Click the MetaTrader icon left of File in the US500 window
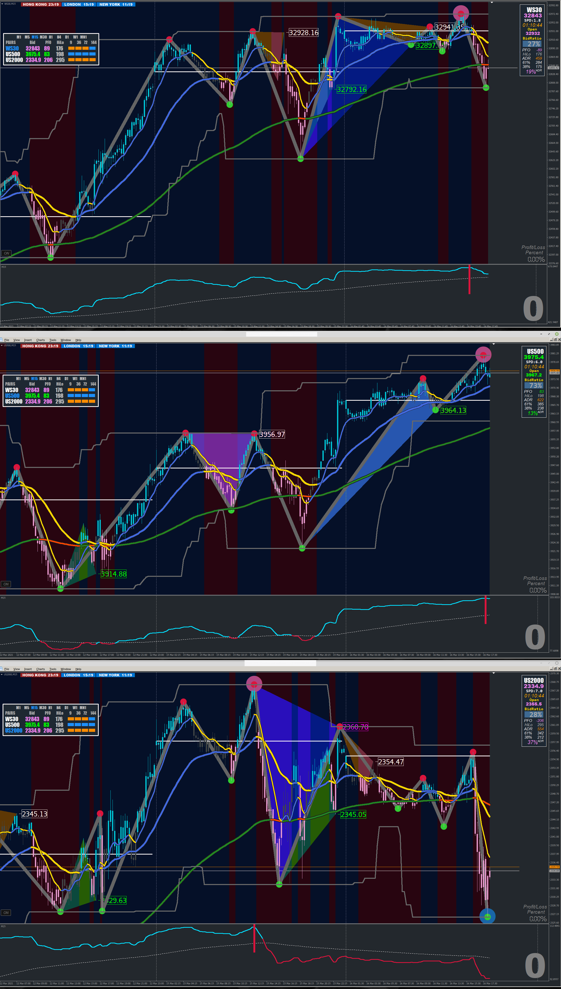561x989 pixels. coord(1,340)
